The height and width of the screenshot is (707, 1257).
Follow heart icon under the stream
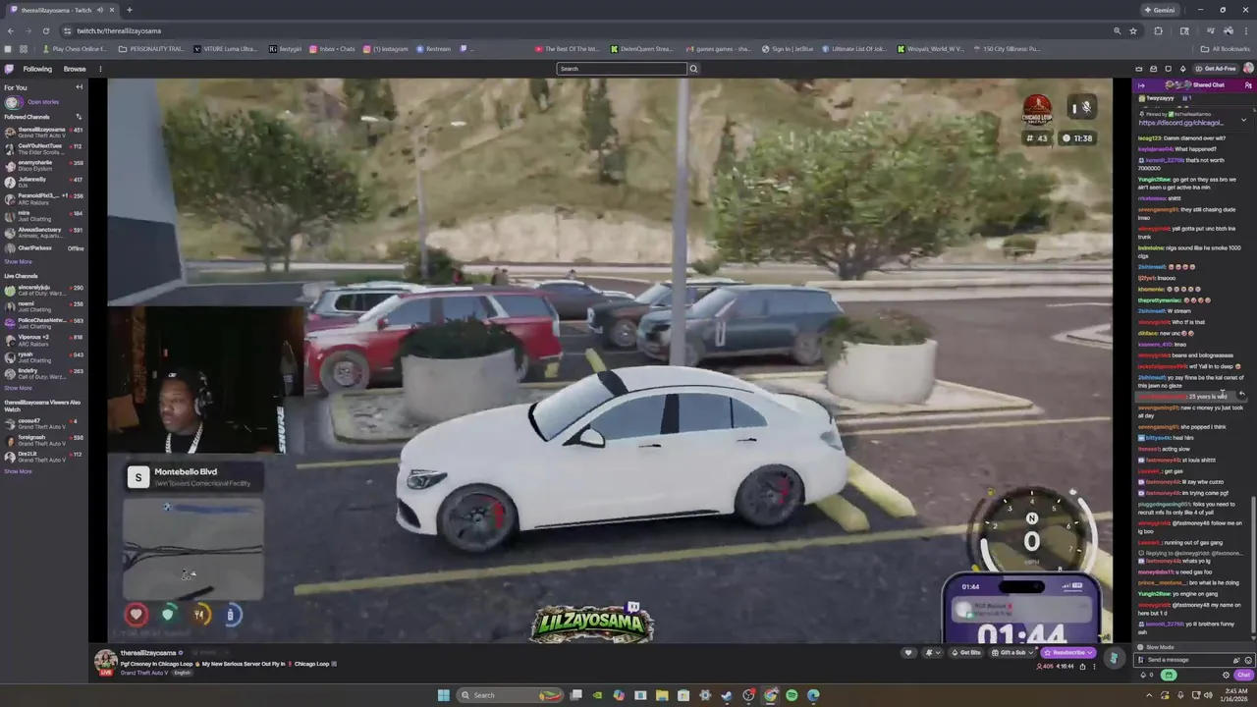point(908,653)
